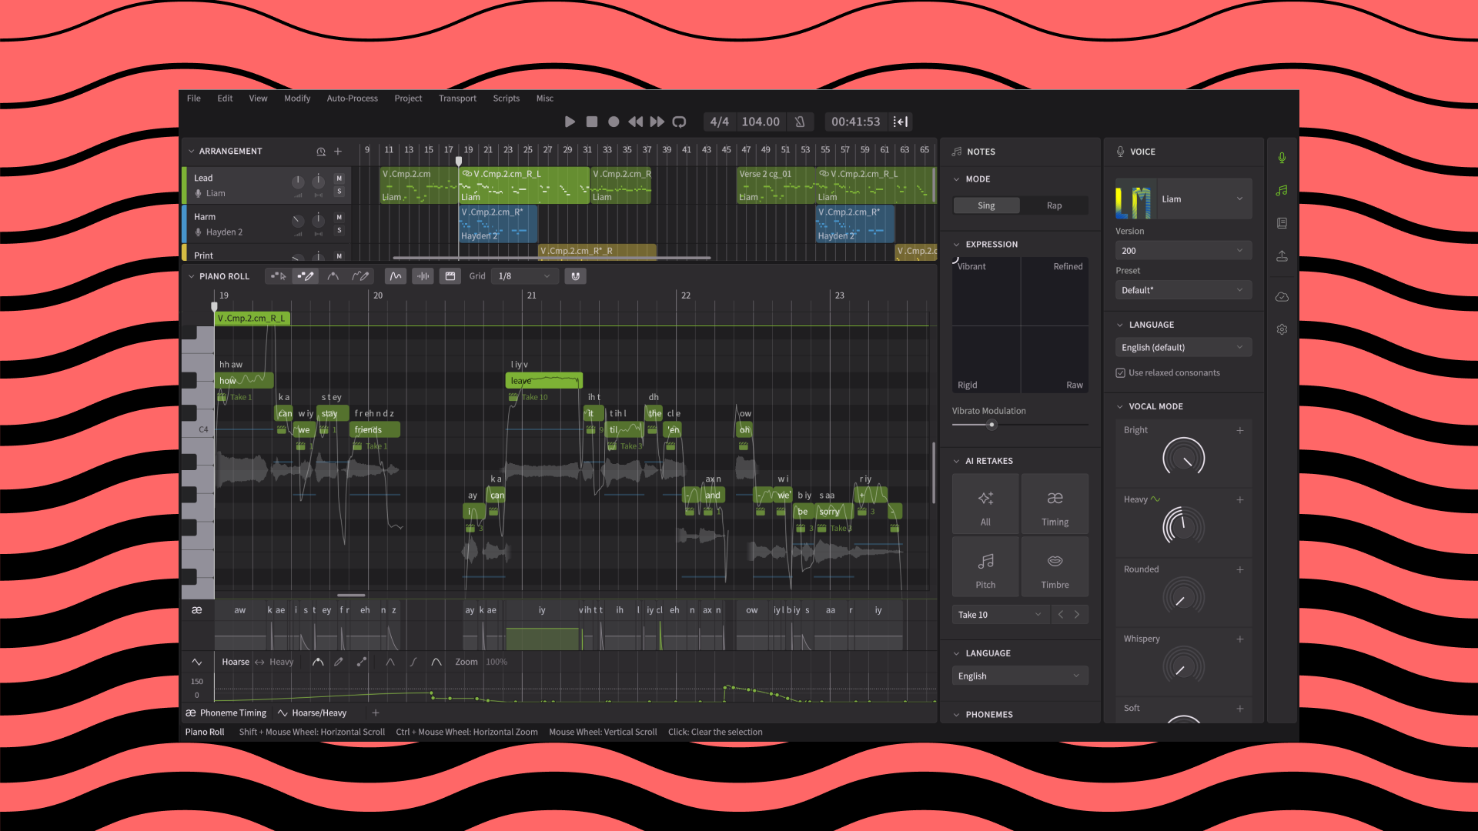1478x831 pixels.
Task: Collapse the Expression section
Action: click(x=957, y=245)
